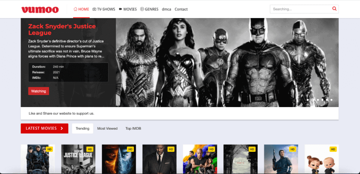Select the Trending tab

[82, 129]
